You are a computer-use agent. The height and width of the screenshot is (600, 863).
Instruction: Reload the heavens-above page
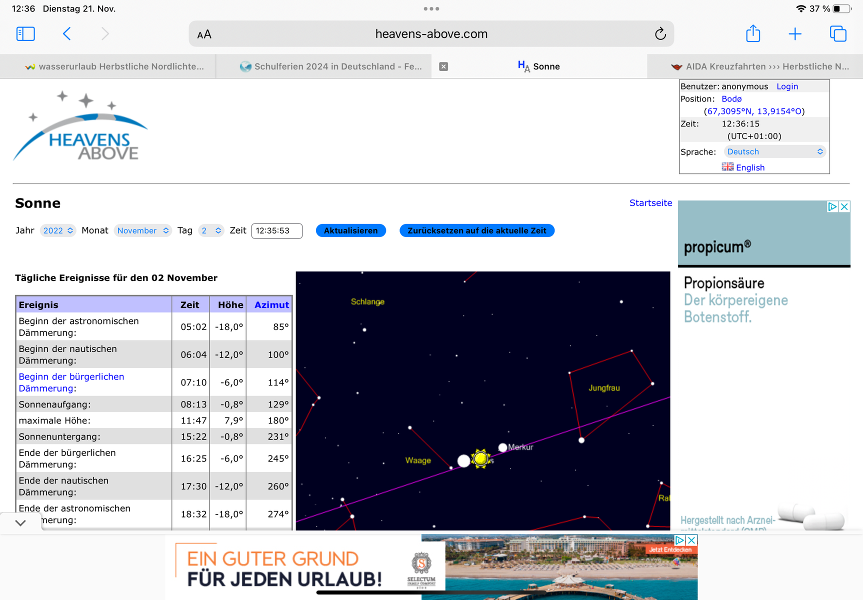(x=660, y=34)
